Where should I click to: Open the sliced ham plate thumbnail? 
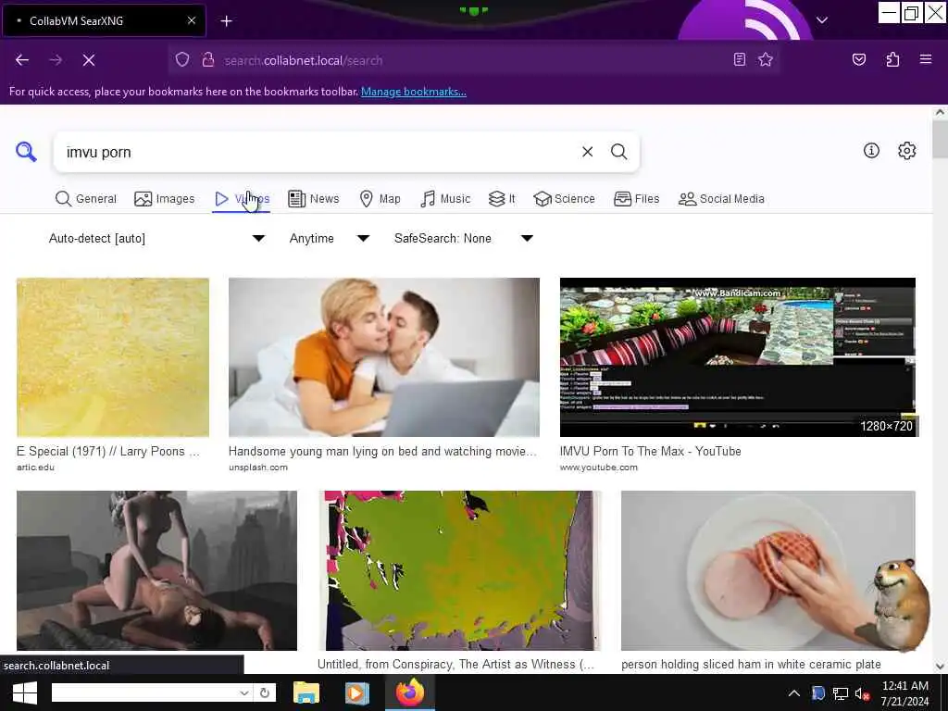coord(767,570)
